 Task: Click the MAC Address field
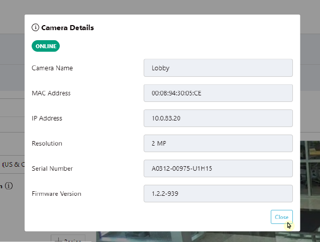(x=218, y=93)
